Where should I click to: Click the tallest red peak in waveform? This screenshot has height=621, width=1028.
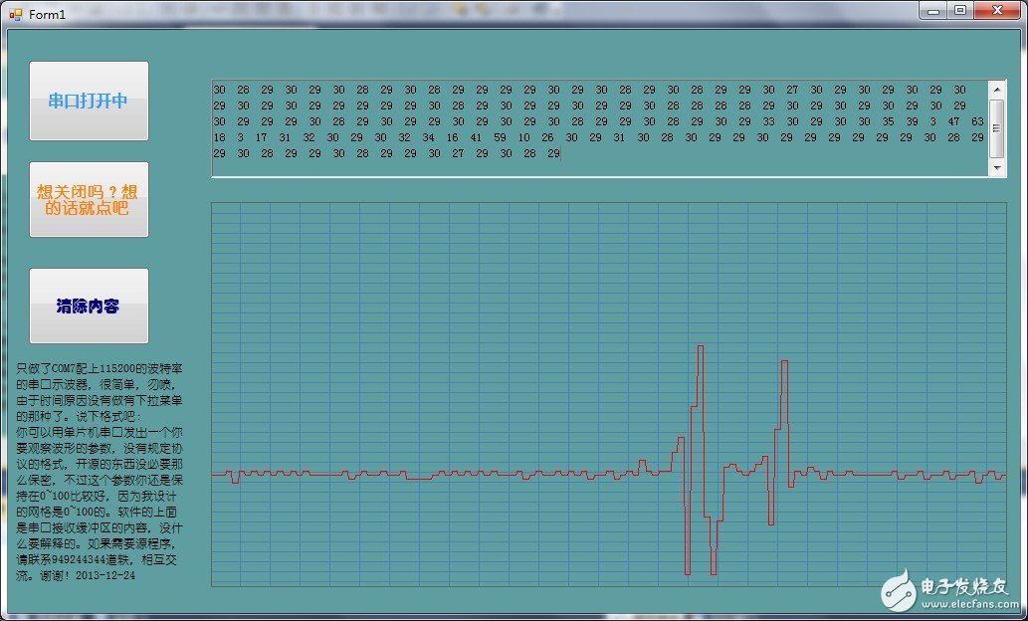tap(701, 347)
